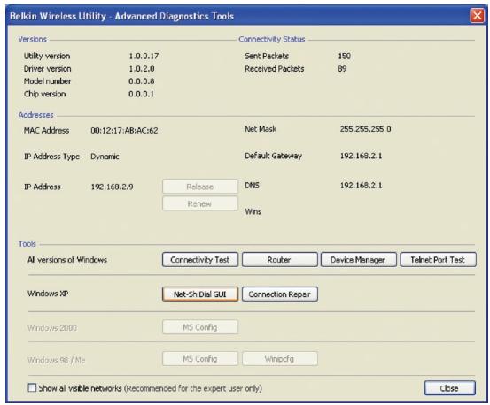Click the Default Gateway value 192.168.2.1

click(x=361, y=156)
